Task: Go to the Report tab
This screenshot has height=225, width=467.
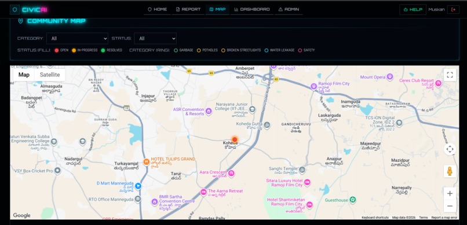Action: point(188,9)
